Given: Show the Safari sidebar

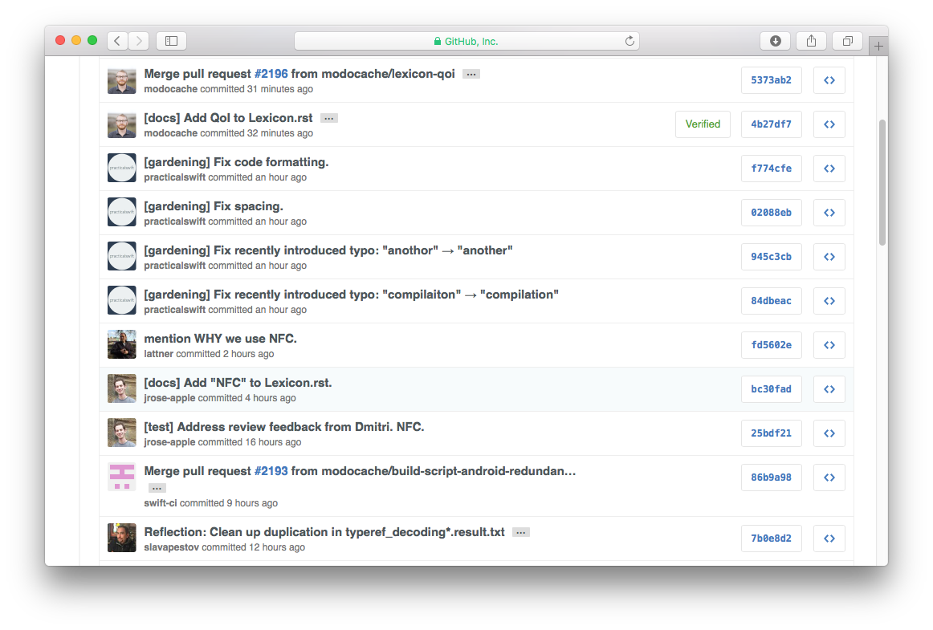Looking at the screenshot, I should tap(171, 40).
